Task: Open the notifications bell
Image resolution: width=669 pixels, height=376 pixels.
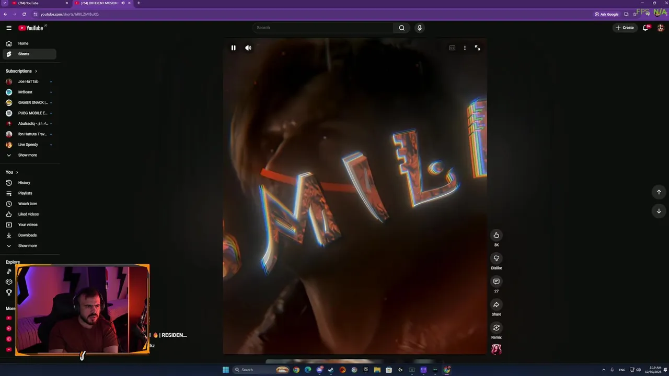Action: (645, 28)
